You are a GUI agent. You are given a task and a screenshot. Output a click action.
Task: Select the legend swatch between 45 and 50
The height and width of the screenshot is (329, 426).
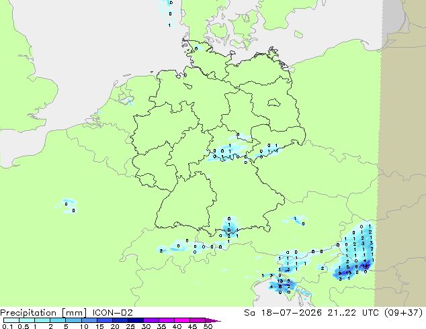198,320
